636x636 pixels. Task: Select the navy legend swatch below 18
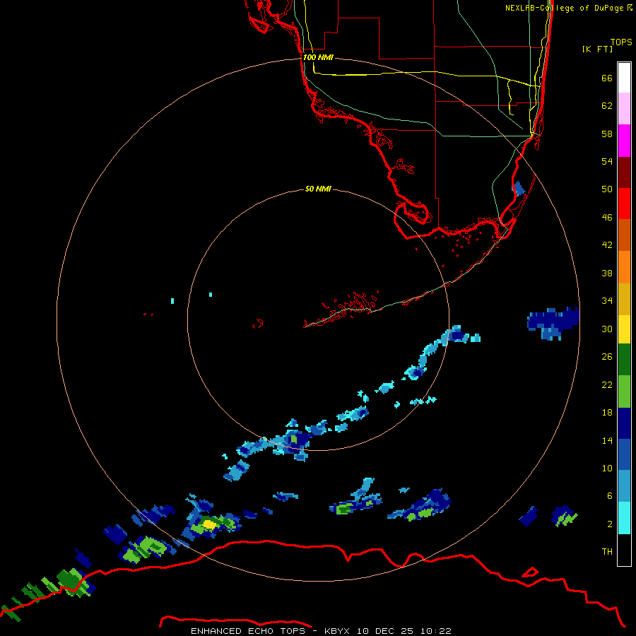click(624, 423)
